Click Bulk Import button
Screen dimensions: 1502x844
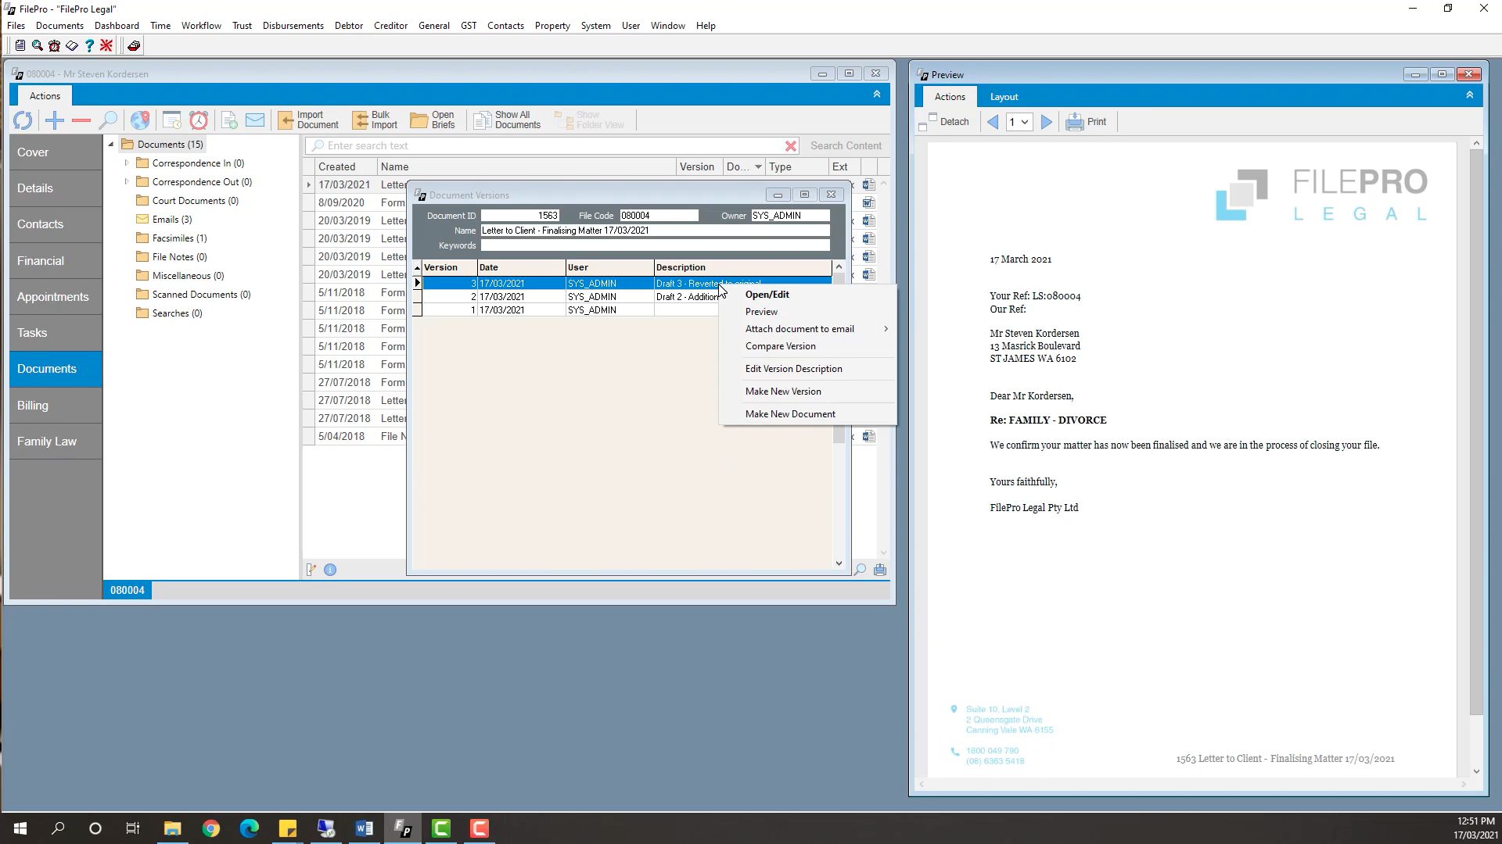(375, 120)
